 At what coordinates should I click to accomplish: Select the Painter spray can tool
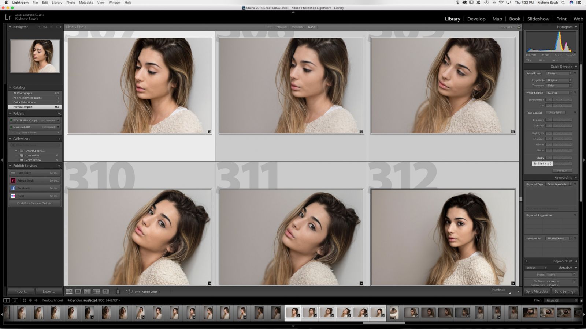tap(118, 291)
